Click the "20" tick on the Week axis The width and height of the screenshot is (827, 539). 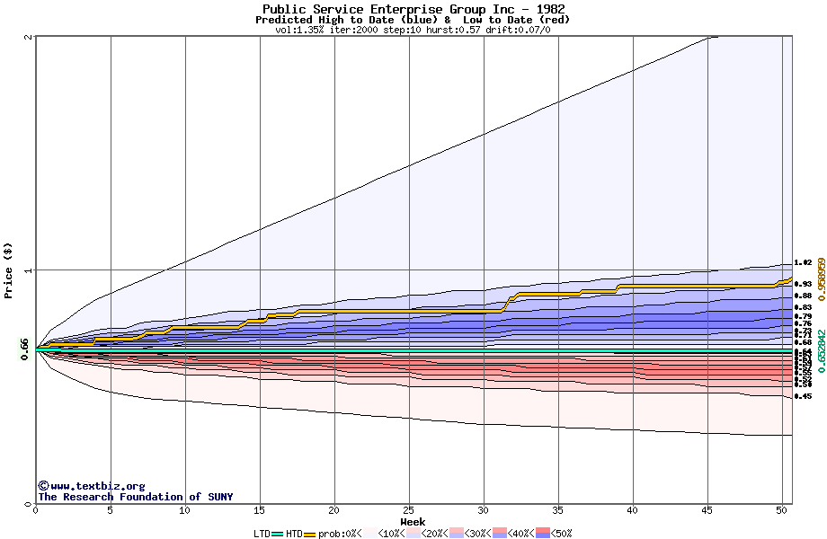333,510
